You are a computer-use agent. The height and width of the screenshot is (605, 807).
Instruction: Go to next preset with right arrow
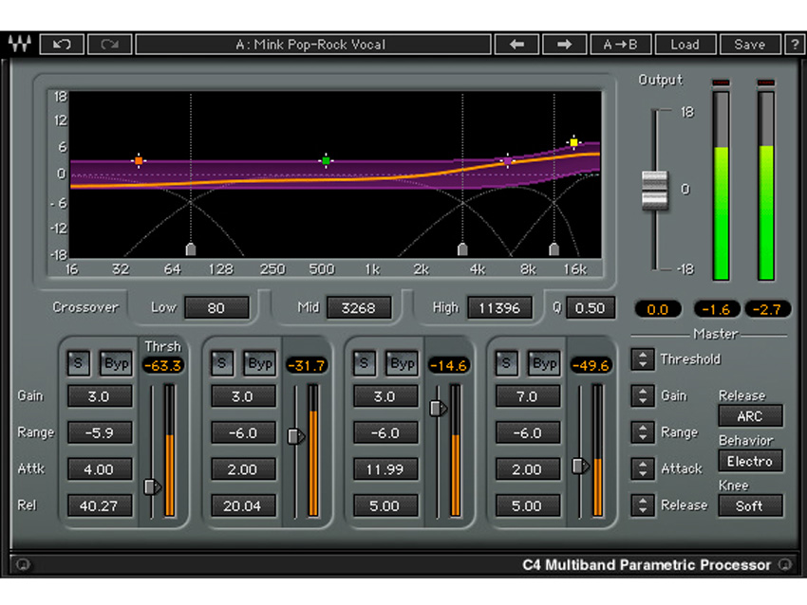[x=564, y=45]
